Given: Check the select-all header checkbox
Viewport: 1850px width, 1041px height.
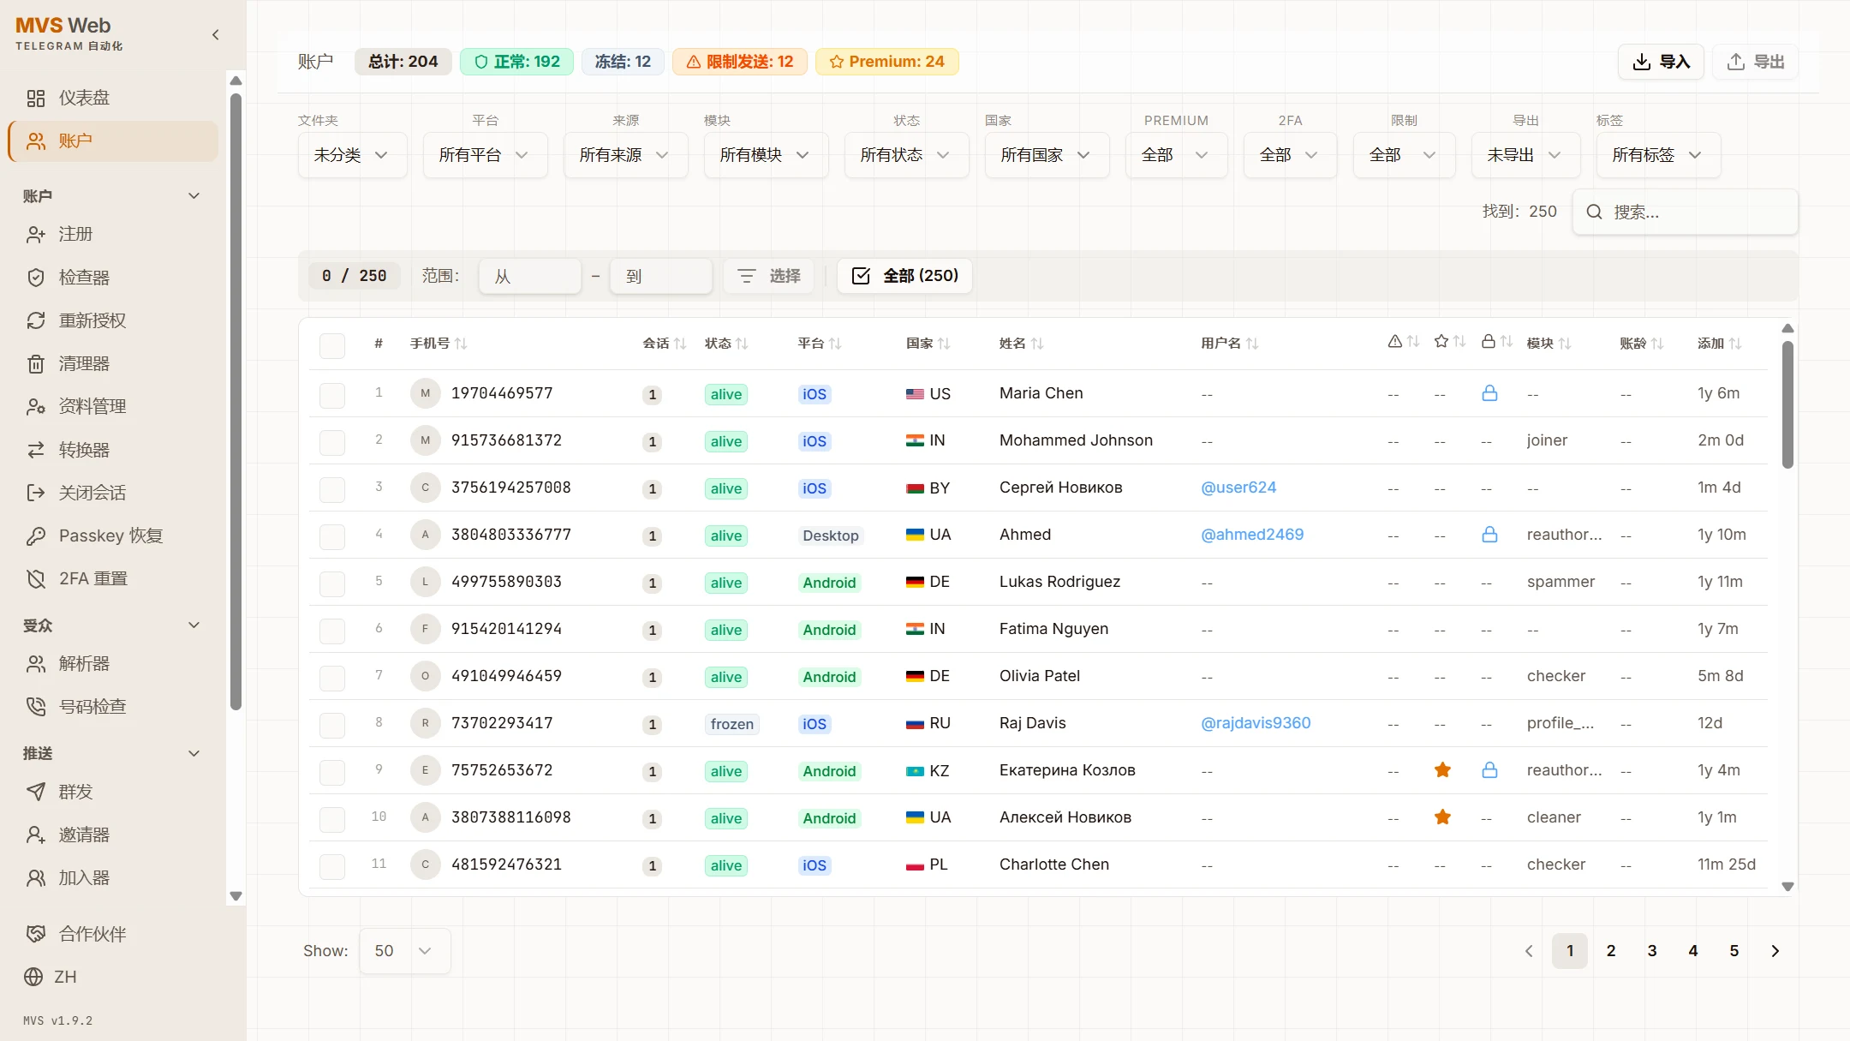Looking at the screenshot, I should click(332, 345).
